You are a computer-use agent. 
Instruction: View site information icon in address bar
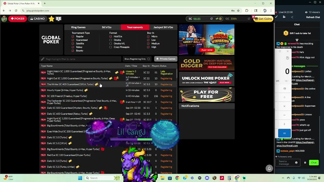[23, 11]
